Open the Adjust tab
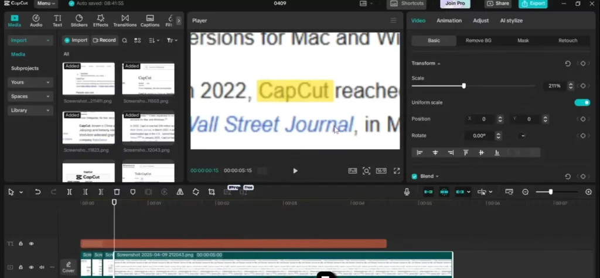Viewport: 600px width, 278px height. click(480, 20)
